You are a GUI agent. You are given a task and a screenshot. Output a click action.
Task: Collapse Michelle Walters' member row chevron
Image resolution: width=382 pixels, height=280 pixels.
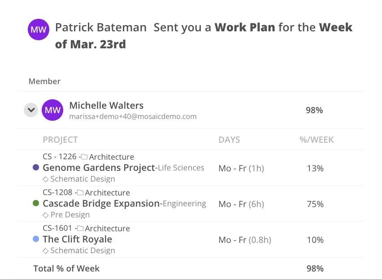(30, 110)
